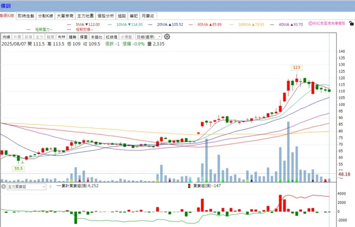Click the 粉紅色區塊為庫藏股 note
The height and width of the screenshot is (227, 355).
pyautogui.click(x=329, y=24)
